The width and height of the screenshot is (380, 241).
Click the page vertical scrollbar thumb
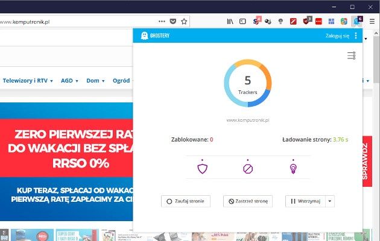click(x=376, y=59)
